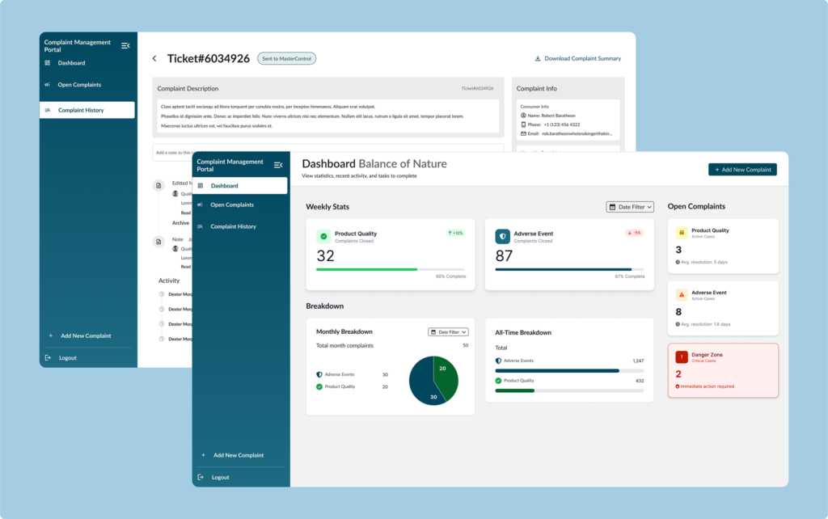Viewport: 828px width, 519px height.
Task: Collapse the back window sidebar toggle icon
Action: click(125, 45)
